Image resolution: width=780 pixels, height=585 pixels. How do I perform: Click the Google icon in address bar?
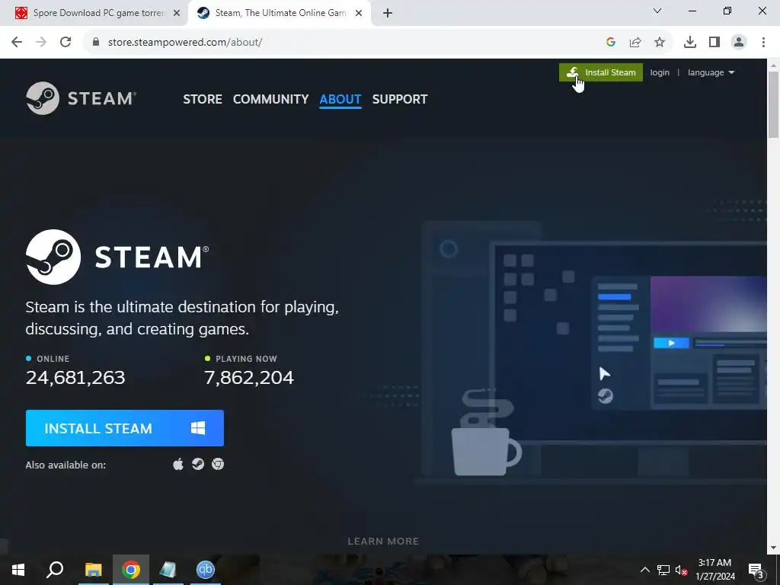click(x=611, y=43)
